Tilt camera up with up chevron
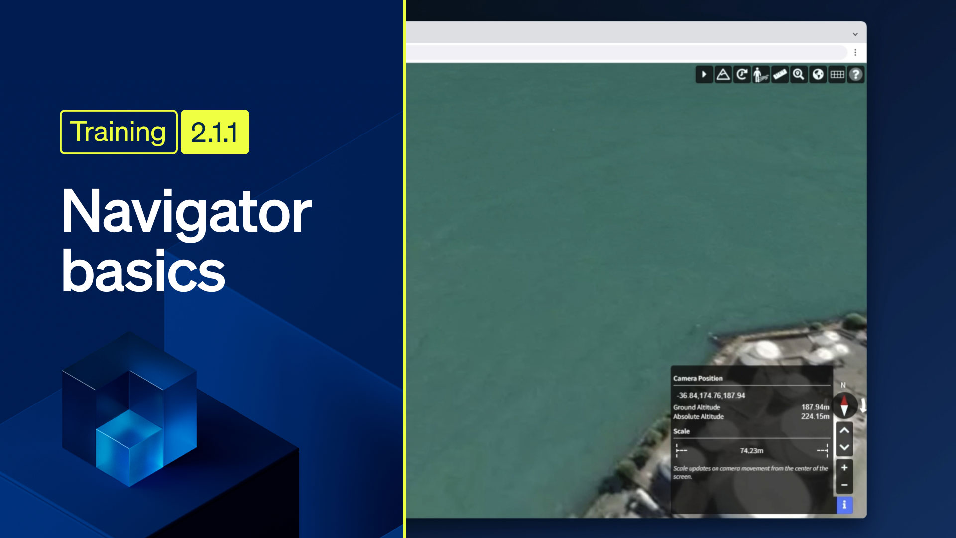Image resolution: width=956 pixels, height=538 pixels. tap(844, 430)
